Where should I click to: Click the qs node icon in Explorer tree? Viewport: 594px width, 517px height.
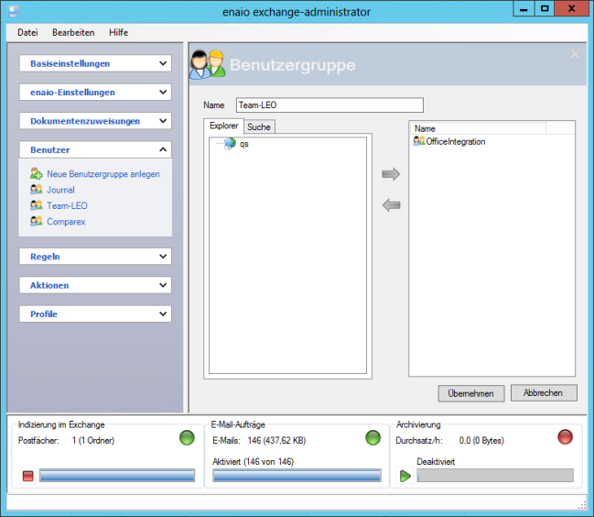(228, 144)
